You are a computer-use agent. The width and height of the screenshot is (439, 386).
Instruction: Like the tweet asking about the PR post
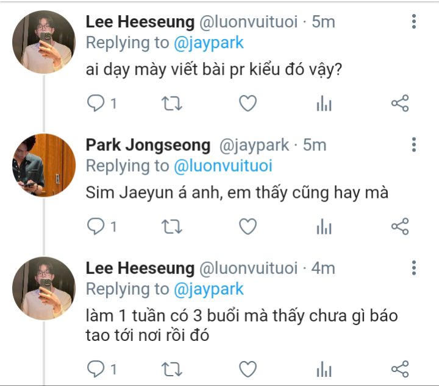(x=247, y=104)
